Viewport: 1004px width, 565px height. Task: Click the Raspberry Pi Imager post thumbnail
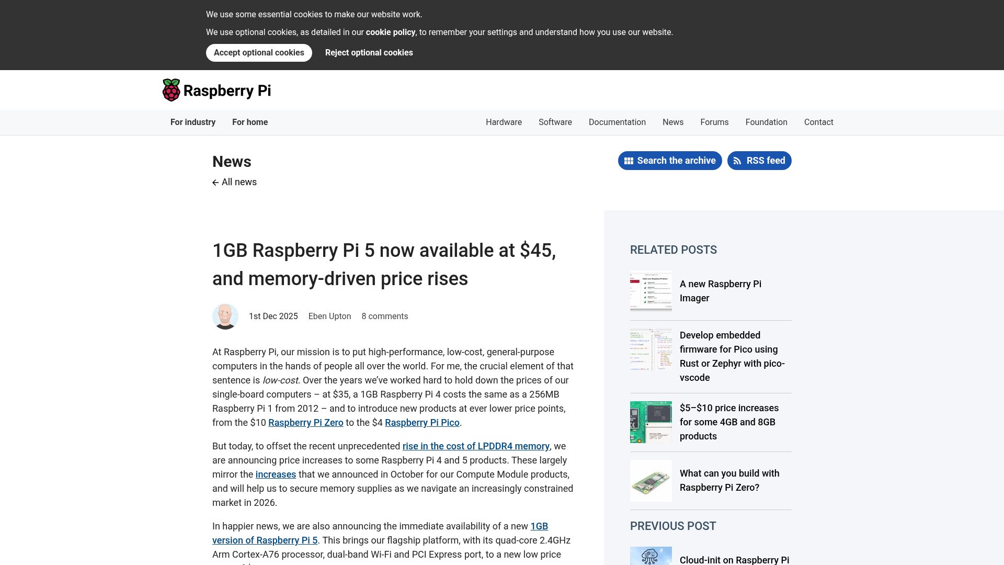tap(651, 291)
